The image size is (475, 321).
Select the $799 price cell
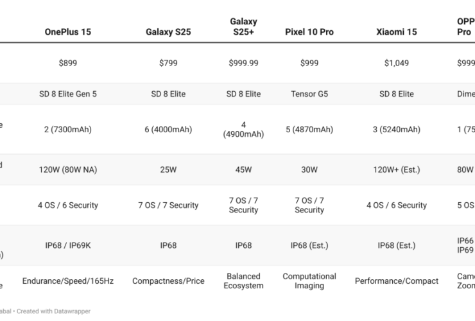pyautogui.click(x=168, y=63)
